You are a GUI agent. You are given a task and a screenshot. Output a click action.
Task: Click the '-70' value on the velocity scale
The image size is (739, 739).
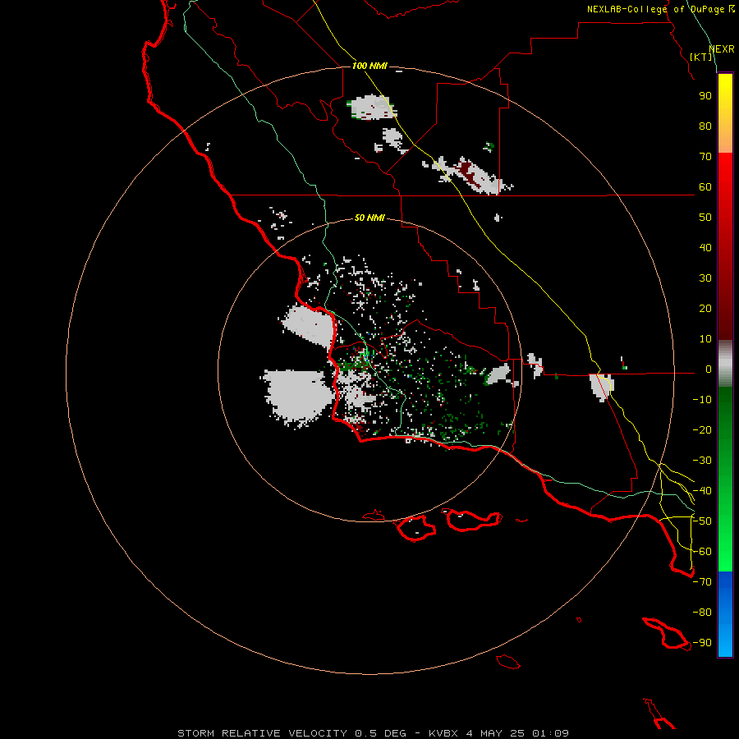[702, 582]
